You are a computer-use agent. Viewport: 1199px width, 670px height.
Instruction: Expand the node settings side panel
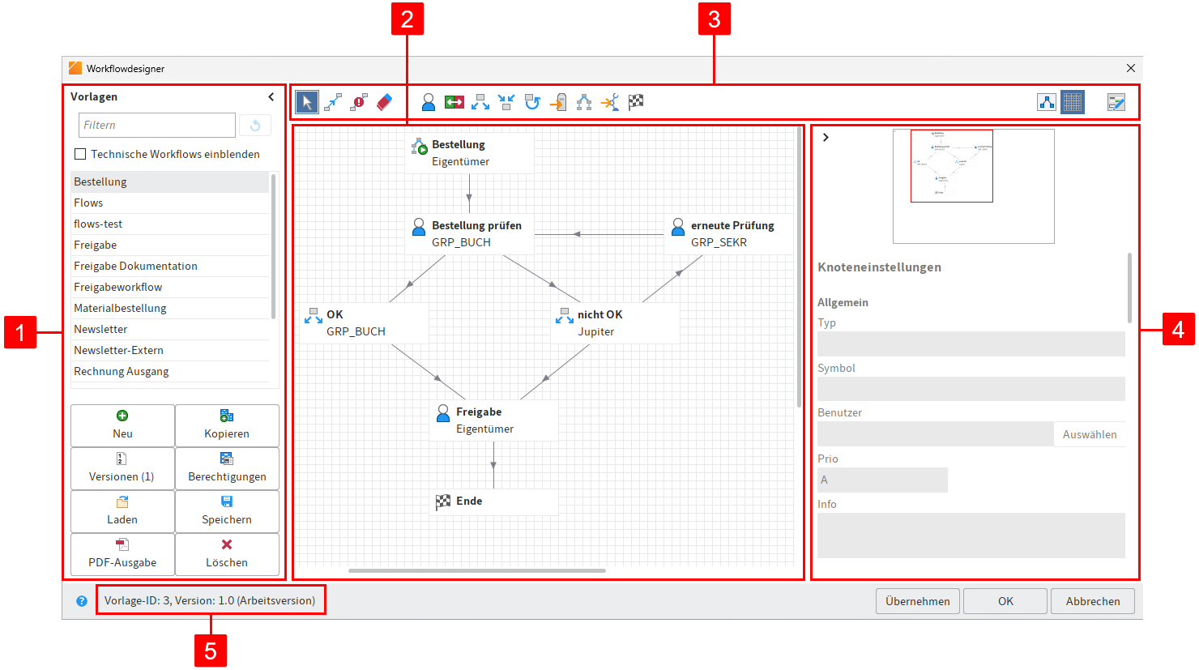tap(826, 137)
